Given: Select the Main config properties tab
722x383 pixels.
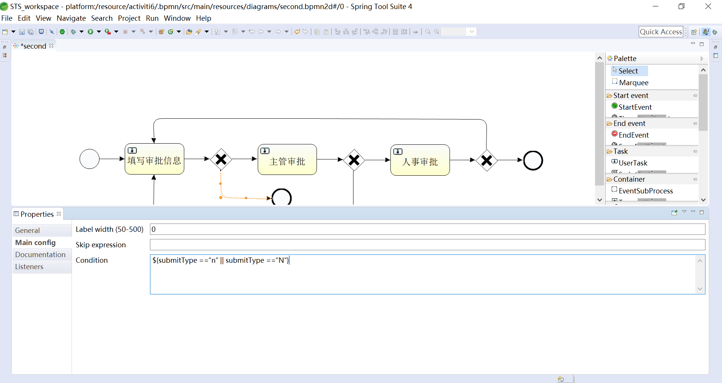Looking at the screenshot, I should 42,242.
